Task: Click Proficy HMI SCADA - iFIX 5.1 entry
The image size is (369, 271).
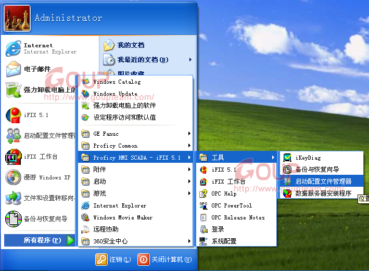Action: click(135, 158)
